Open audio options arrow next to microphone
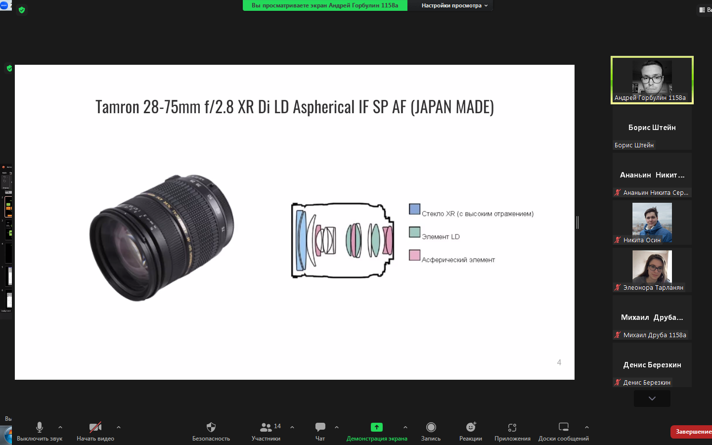Viewport: 712px width, 445px height. point(60,427)
